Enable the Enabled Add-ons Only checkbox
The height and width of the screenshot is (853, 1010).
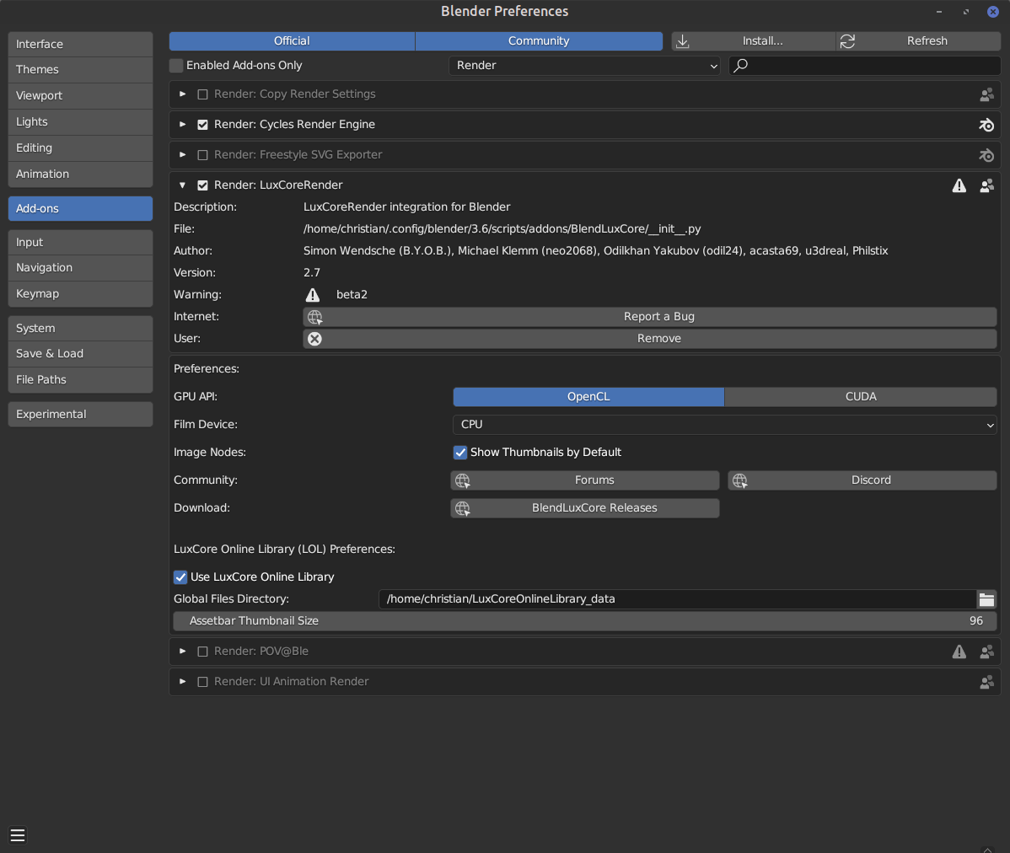(x=177, y=66)
